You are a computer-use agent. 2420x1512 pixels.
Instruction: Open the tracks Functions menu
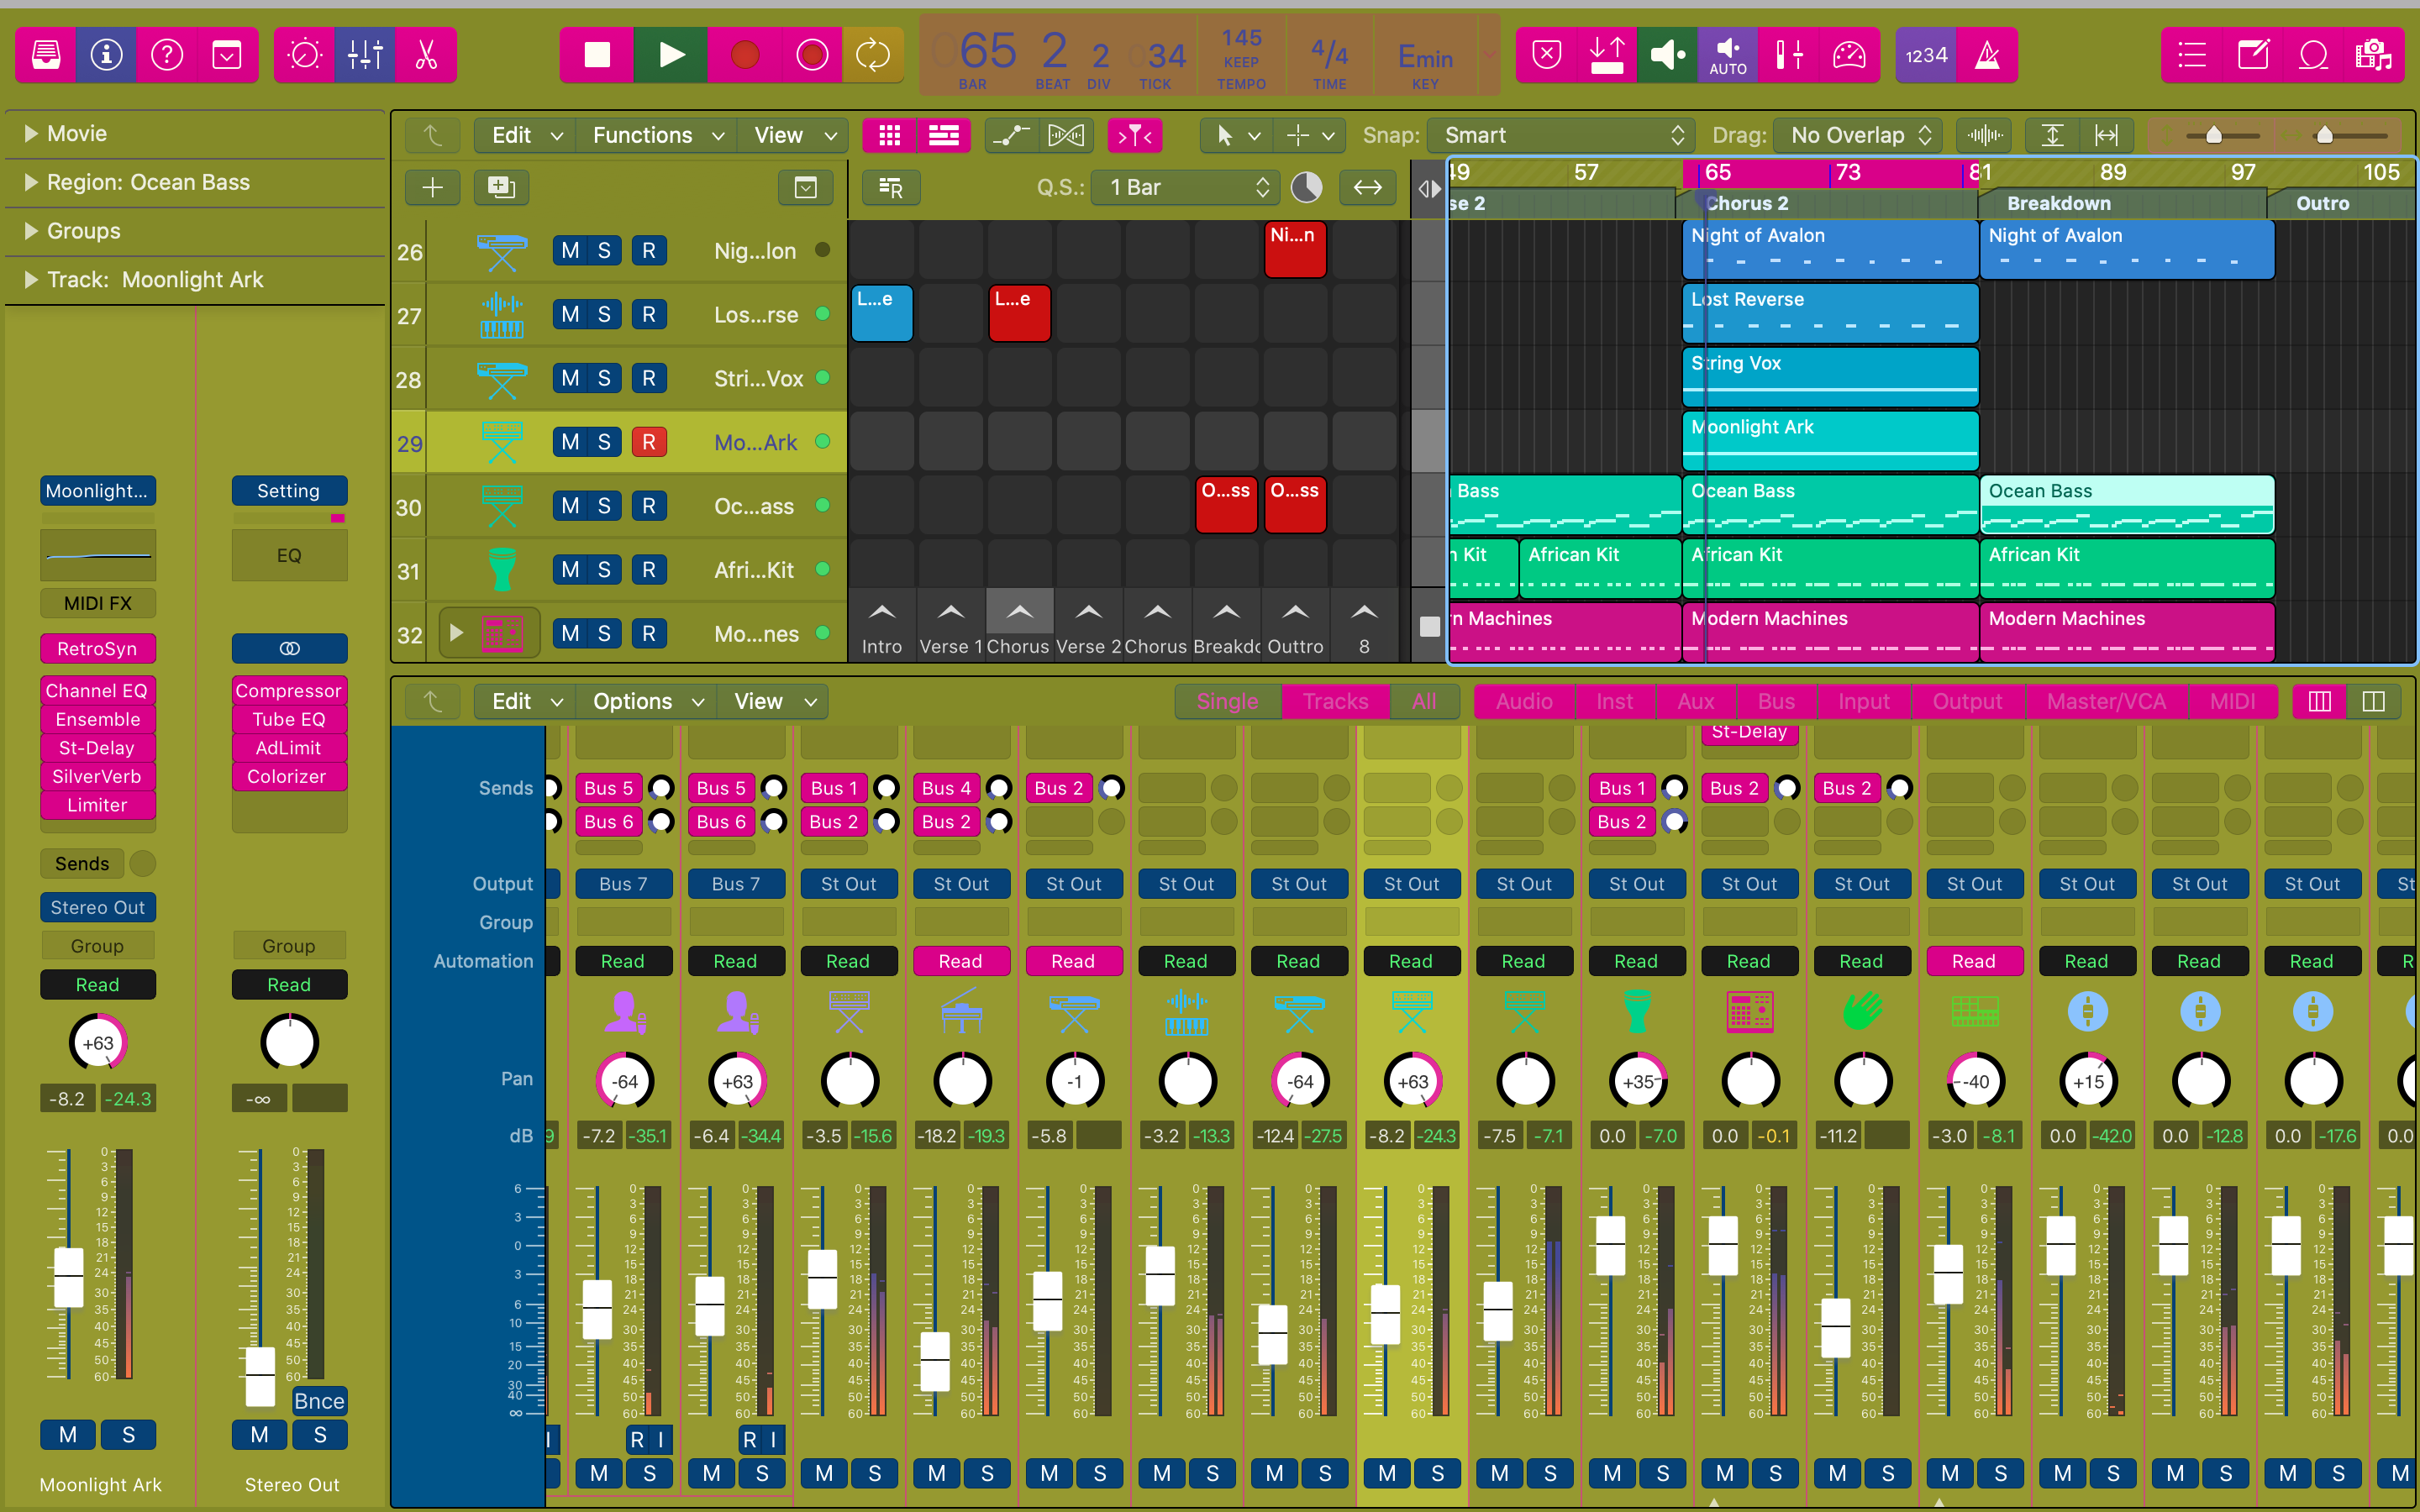pyautogui.click(x=656, y=135)
